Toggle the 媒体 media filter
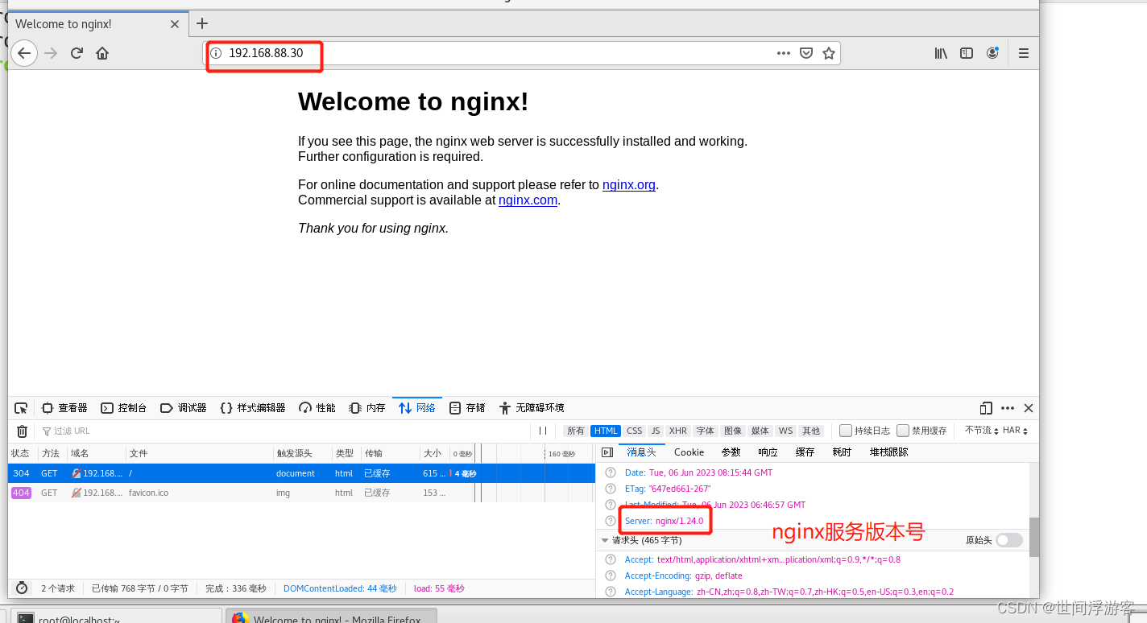The image size is (1147, 623). click(x=760, y=431)
